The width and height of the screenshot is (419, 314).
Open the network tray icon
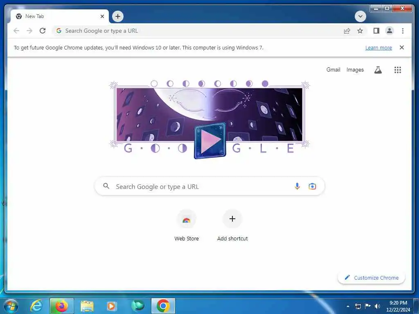pos(358,306)
